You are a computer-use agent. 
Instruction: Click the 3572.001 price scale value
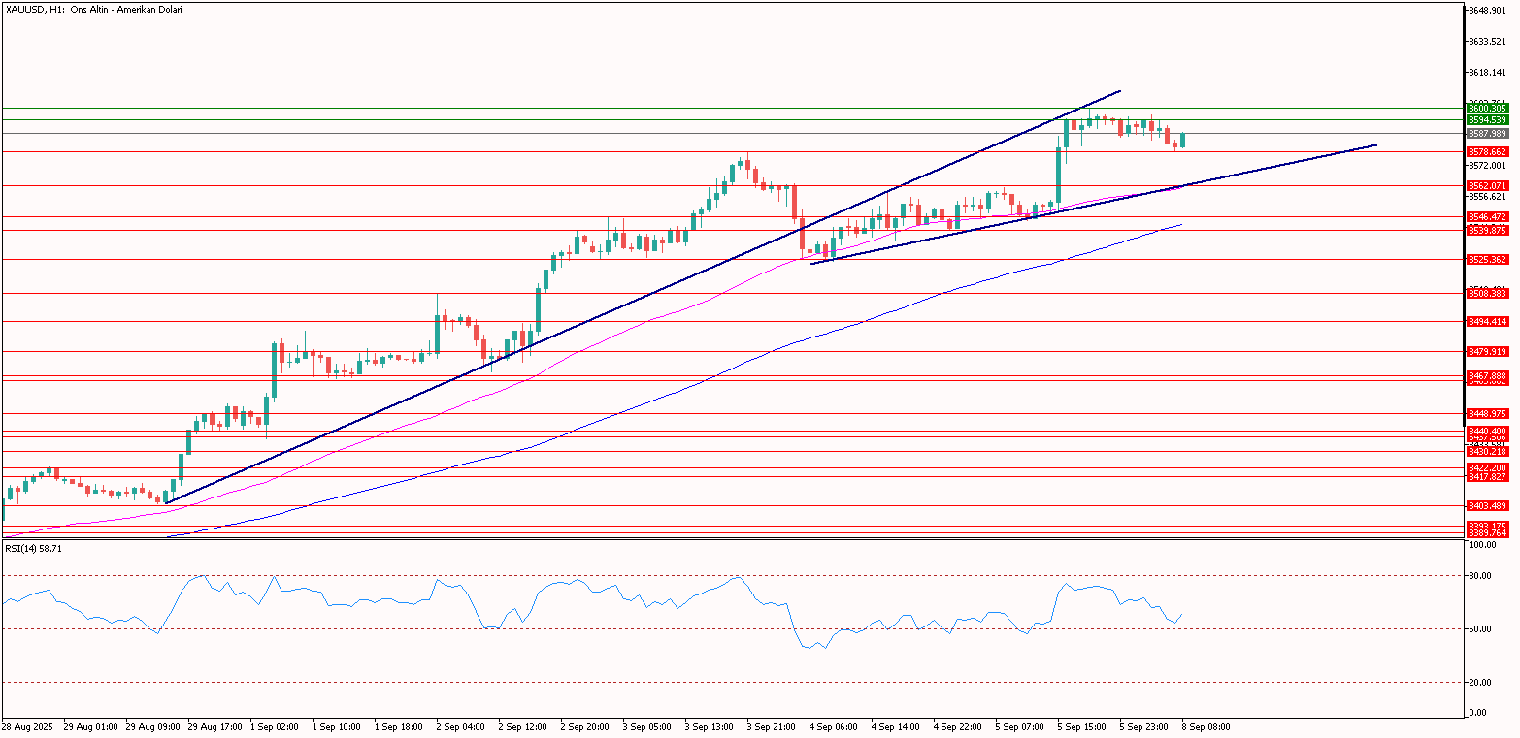[1488, 166]
